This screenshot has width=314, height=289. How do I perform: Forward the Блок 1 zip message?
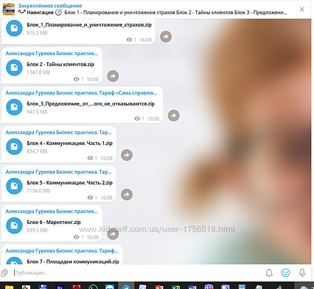point(165,37)
